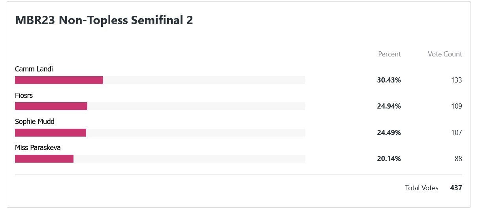Click Camm Landi's pink result bar

(59, 80)
